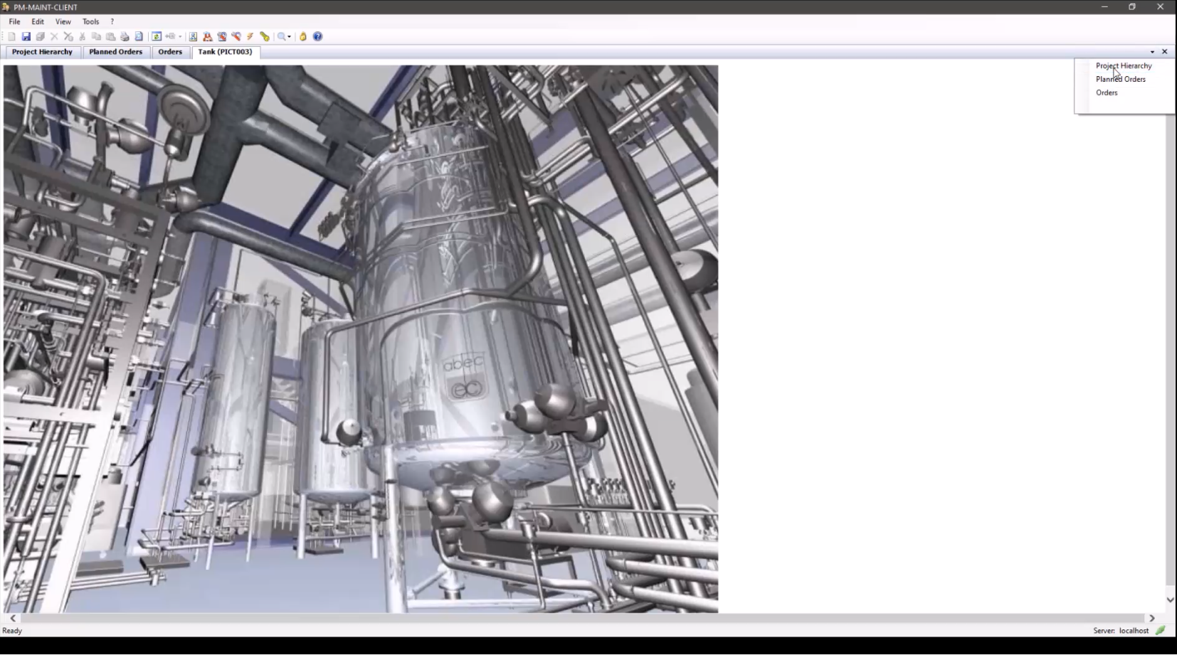Screen dimensions: 1177x655
Task: Activate the yellow lightning bolt tool
Action: 250,36
